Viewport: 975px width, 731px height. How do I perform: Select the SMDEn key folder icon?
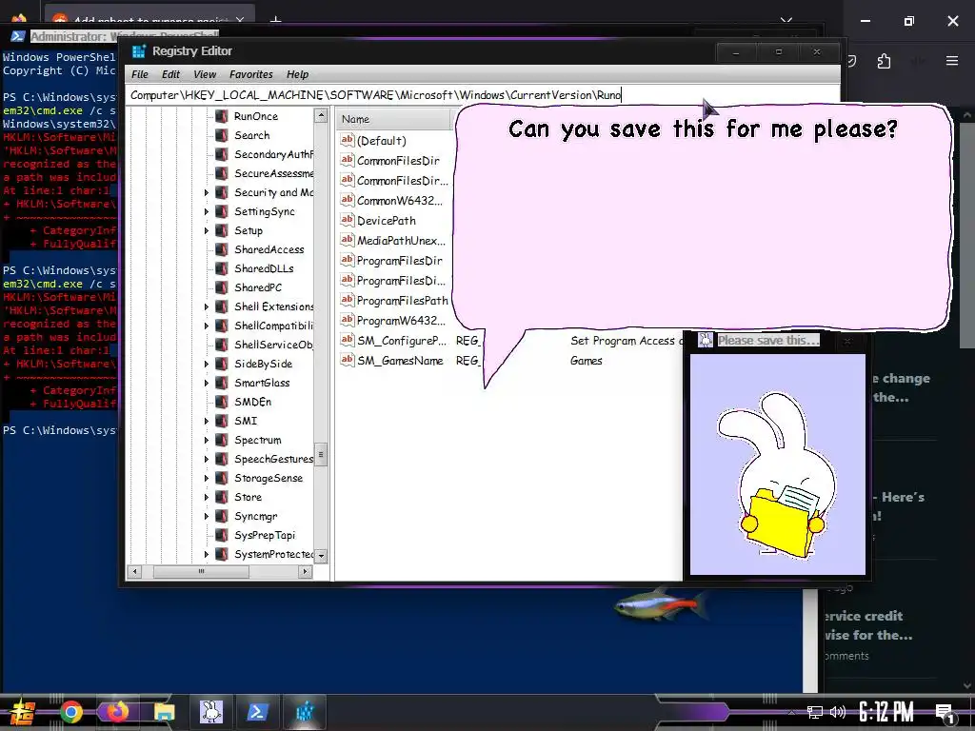[x=221, y=403]
